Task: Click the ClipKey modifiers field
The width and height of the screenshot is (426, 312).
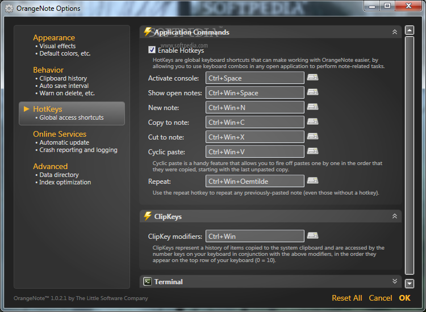Action: click(255, 236)
